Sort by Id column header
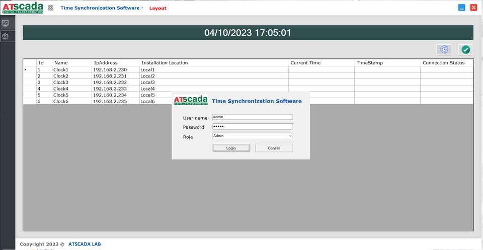This screenshot has height=250, width=483. 44,63
